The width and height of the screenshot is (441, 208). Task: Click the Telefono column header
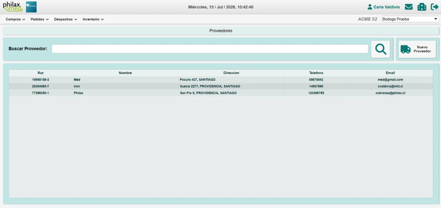(x=316, y=73)
